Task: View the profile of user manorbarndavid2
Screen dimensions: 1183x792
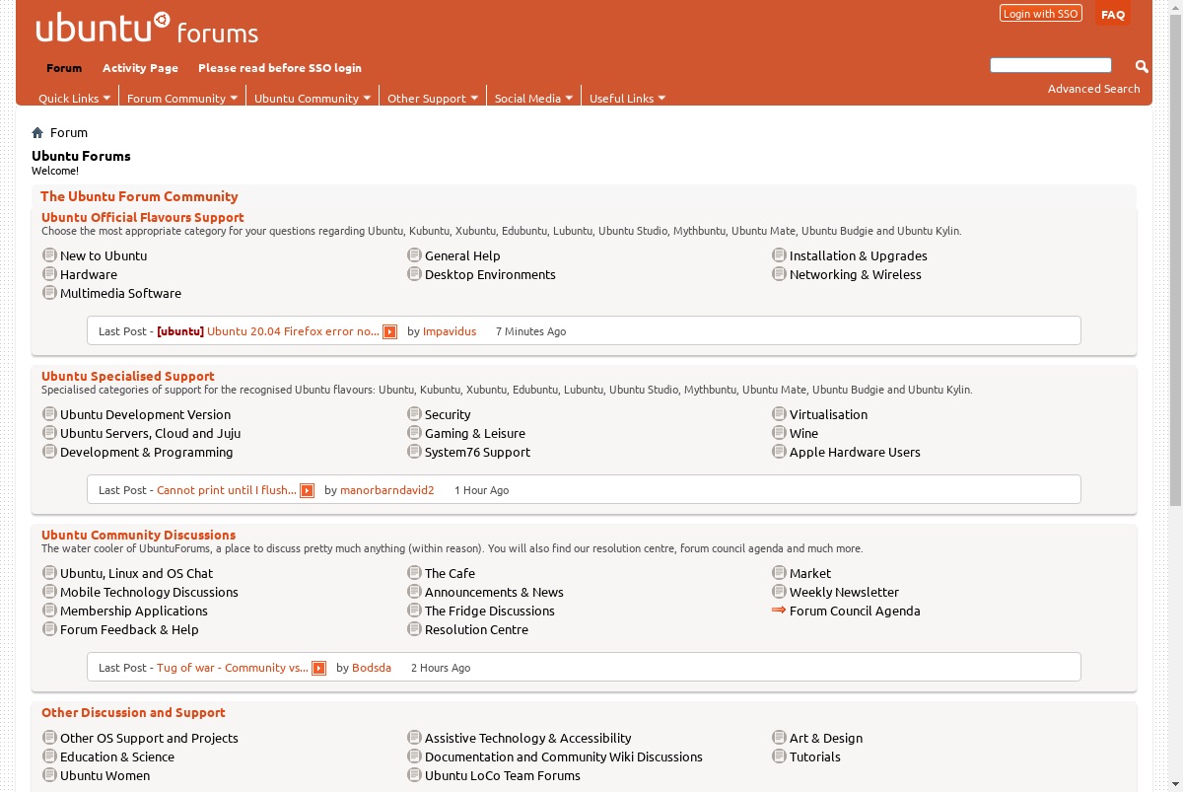Action: 387,490
